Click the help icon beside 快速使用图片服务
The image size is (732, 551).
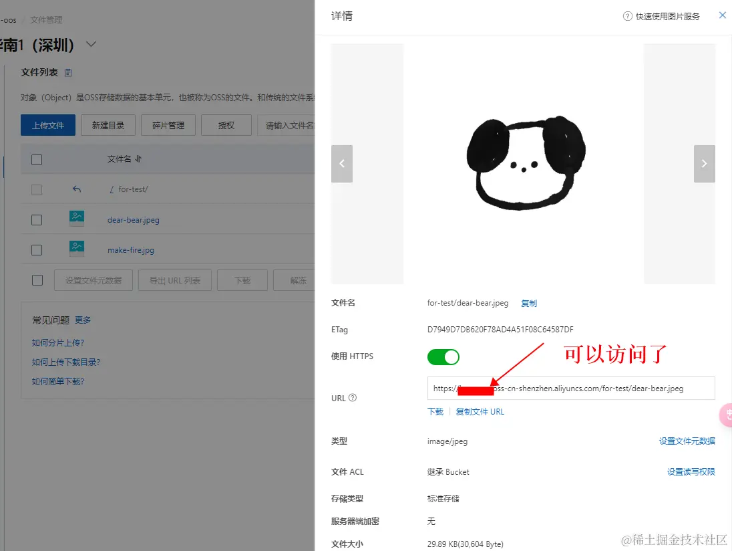tap(627, 16)
